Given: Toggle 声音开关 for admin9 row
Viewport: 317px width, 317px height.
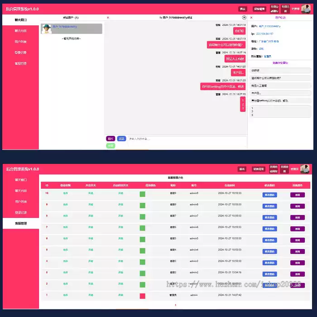Looking at the screenshot, I should tap(91, 193).
